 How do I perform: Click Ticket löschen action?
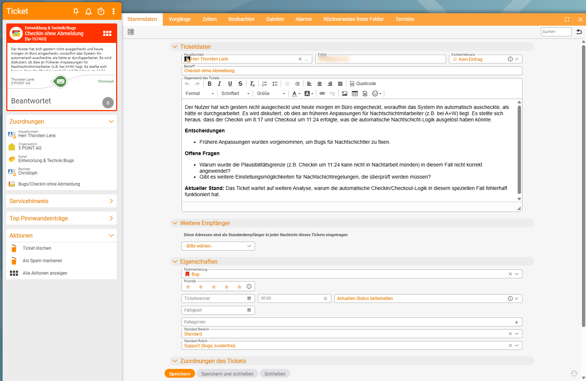coord(37,248)
